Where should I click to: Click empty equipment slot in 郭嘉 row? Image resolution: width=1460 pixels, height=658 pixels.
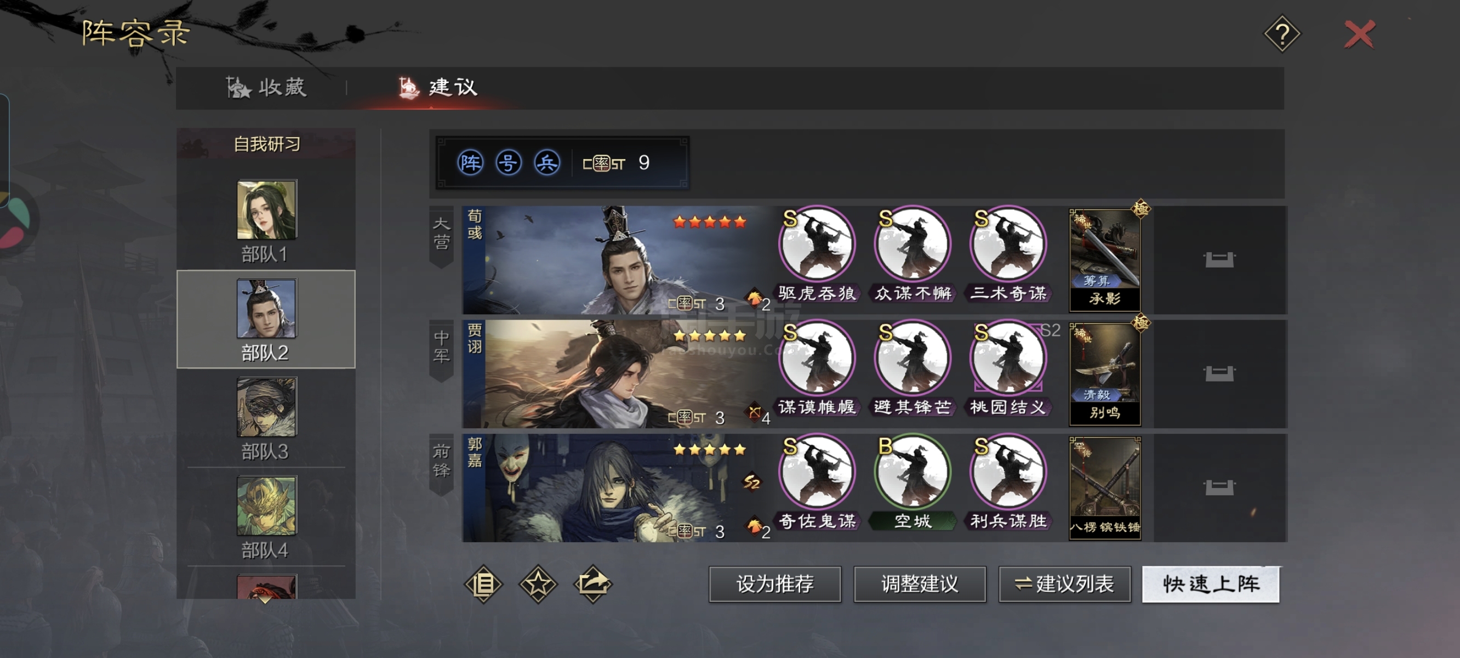pos(1219,487)
